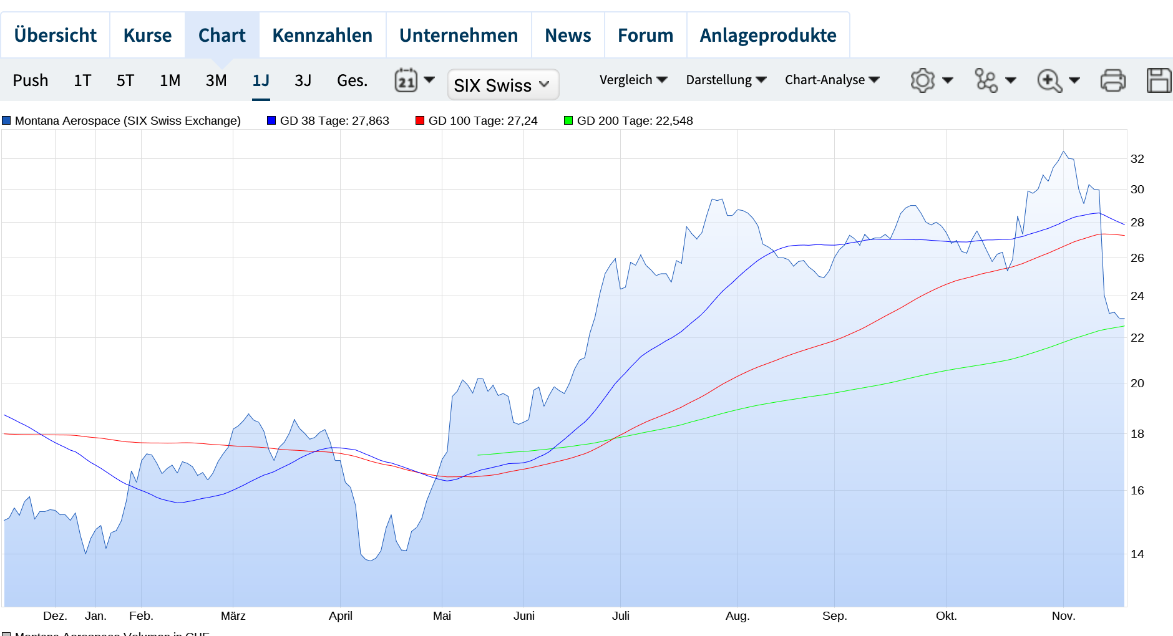This screenshot has height=636, width=1173.
Task: Open the SIX Swiss exchange dropdown
Action: coord(503,85)
